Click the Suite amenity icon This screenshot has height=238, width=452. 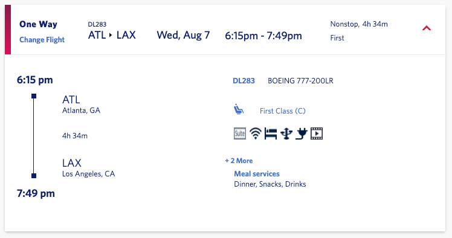240,133
